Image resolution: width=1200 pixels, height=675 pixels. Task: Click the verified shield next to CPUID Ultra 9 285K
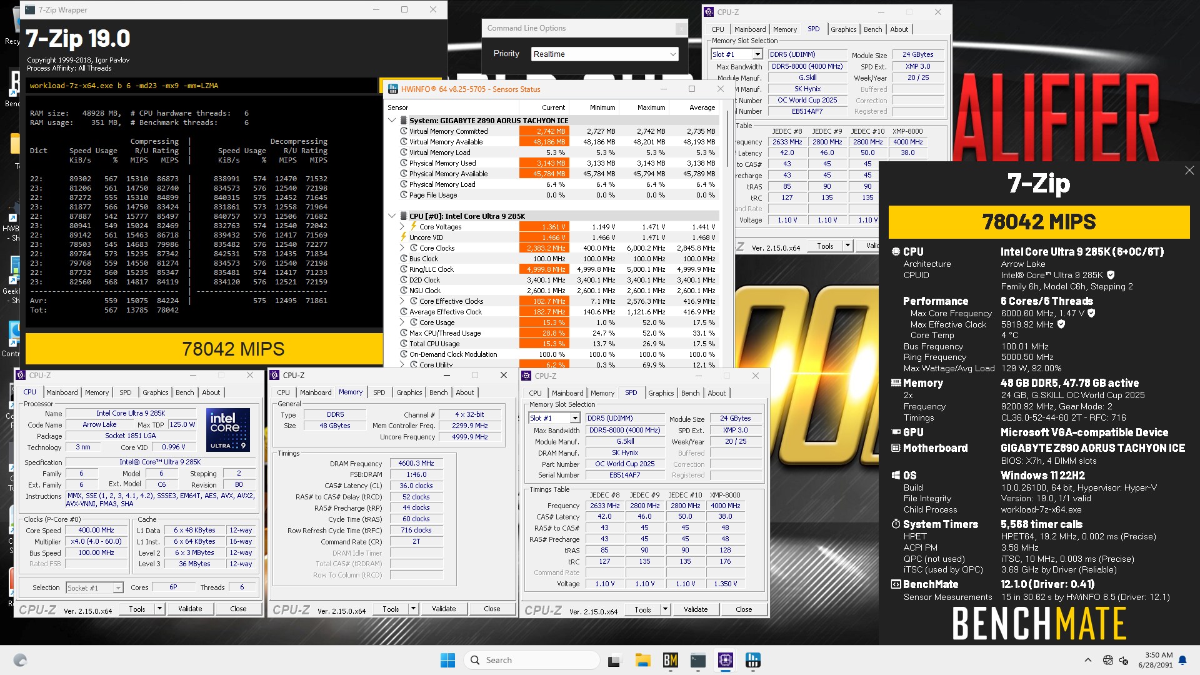pos(1111,275)
